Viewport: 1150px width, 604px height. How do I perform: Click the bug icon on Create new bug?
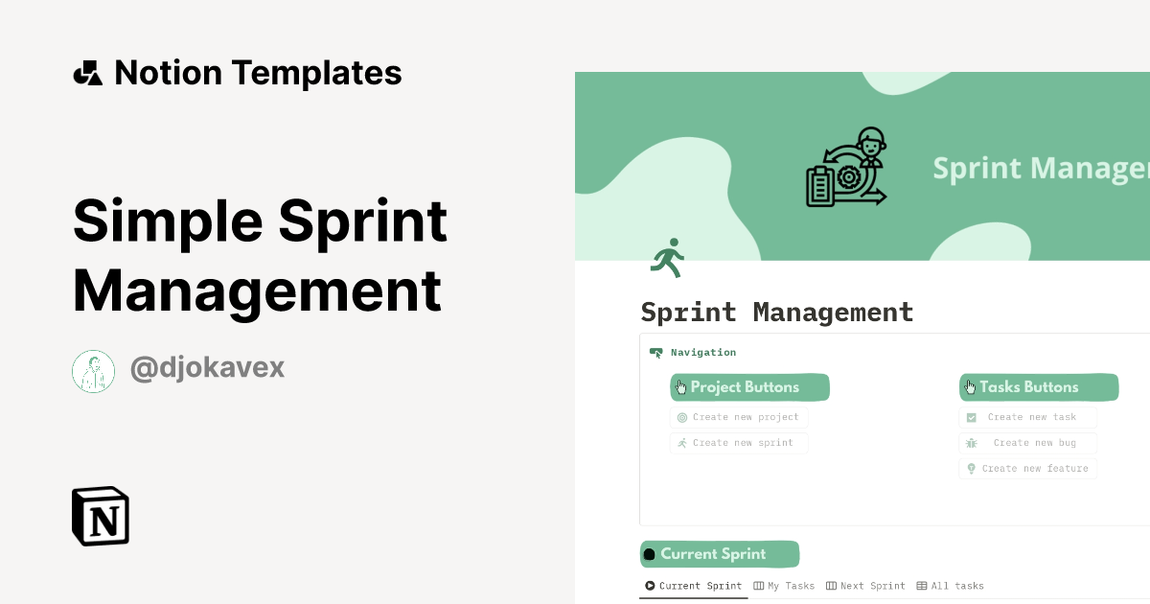(x=972, y=442)
